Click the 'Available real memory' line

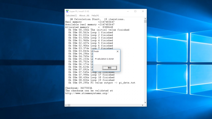90,25
